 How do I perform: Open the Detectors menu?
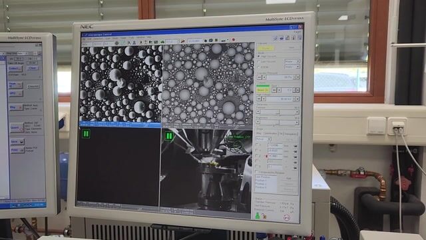coord(98,38)
